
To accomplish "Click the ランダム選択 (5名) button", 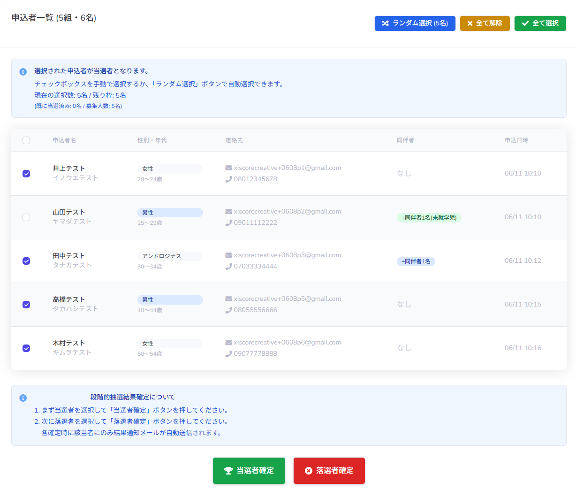I will (x=415, y=23).
